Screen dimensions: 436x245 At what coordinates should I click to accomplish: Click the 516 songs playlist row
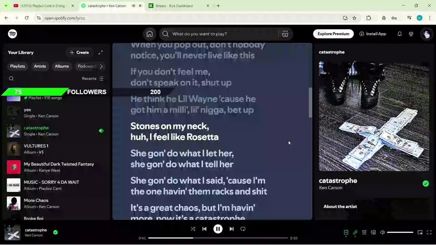(56, 98)
